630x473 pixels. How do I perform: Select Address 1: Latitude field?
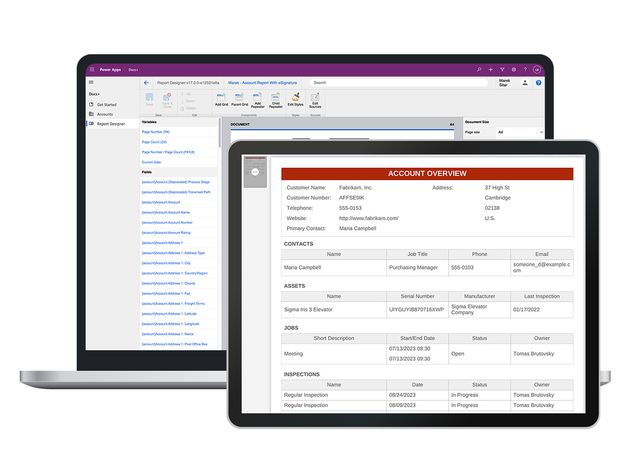(169, 314)
